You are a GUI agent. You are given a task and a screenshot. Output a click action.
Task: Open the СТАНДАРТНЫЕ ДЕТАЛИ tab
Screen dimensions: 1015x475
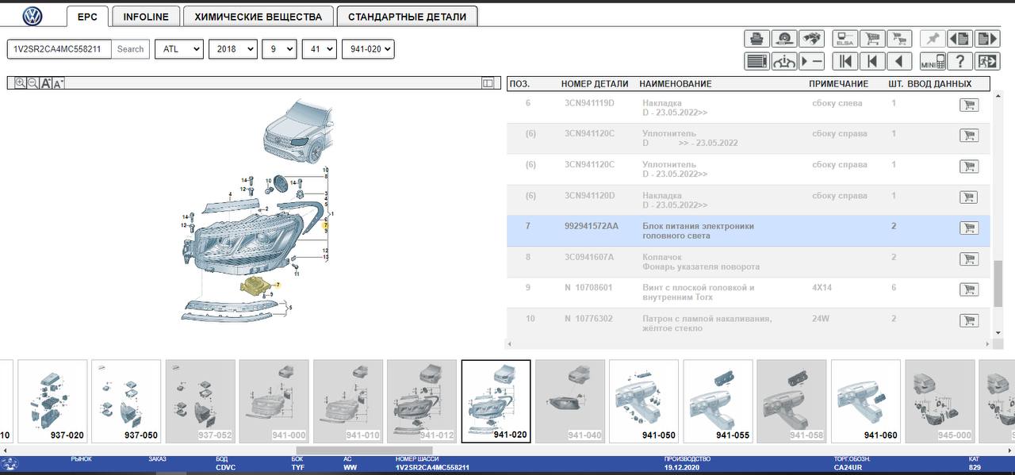click(408, 17)
